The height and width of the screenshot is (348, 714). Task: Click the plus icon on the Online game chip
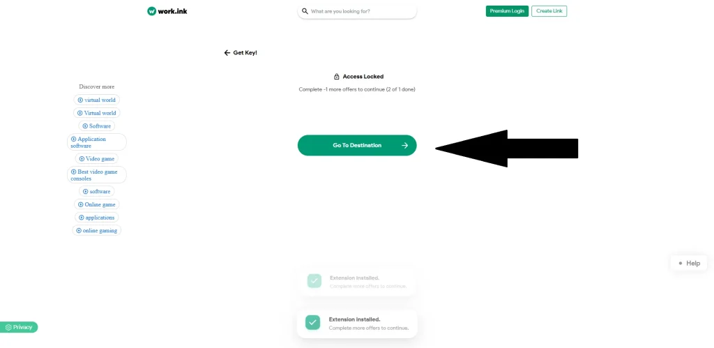tap(80, 204)
